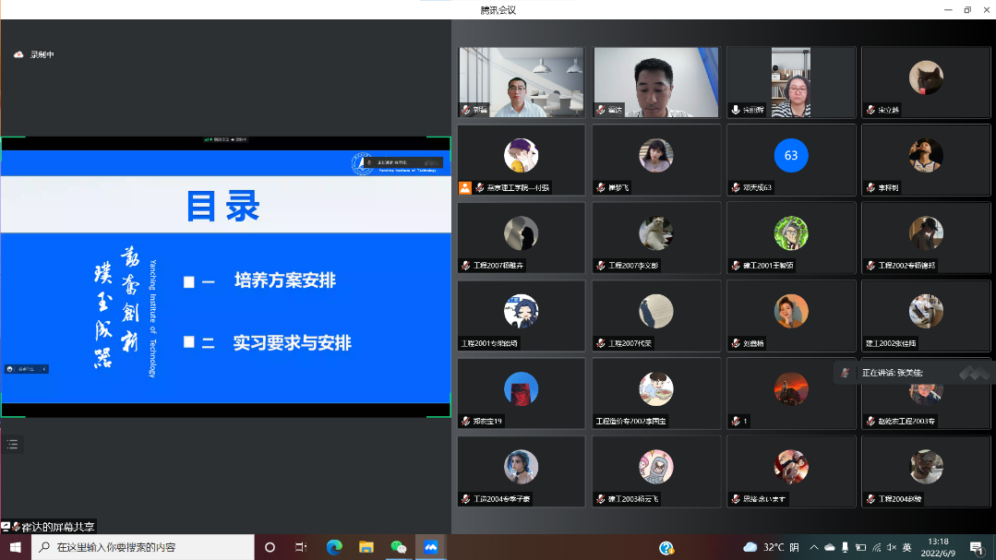Expand the hidden system tray icons chevron
This screenshot has width=996, height=560.
814,547
